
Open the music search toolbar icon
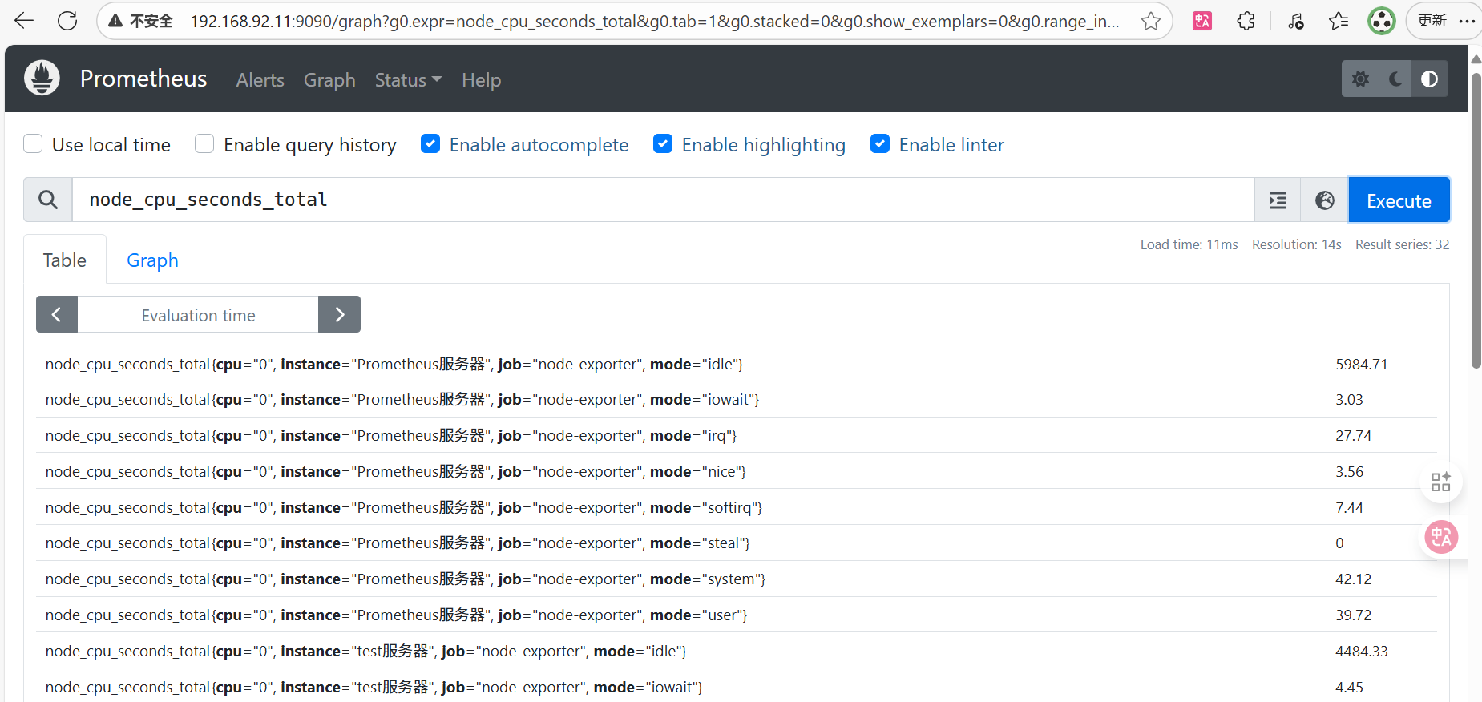point(1296,21)
